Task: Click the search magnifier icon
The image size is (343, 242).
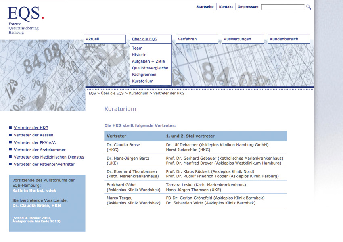Action: [309, 7]
